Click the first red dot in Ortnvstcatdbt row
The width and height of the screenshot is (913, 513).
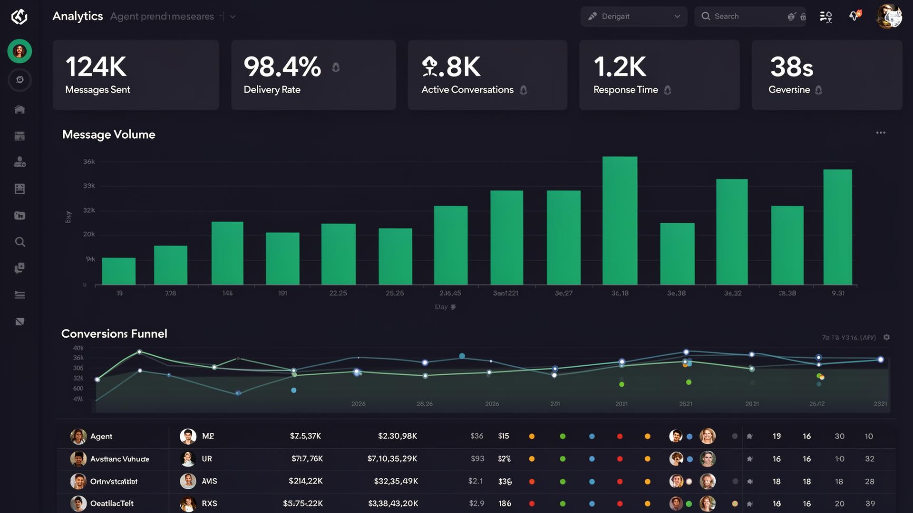(x=532, y=482)
